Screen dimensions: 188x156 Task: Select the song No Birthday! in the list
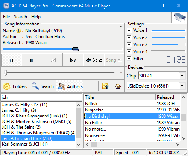point(120,116)
